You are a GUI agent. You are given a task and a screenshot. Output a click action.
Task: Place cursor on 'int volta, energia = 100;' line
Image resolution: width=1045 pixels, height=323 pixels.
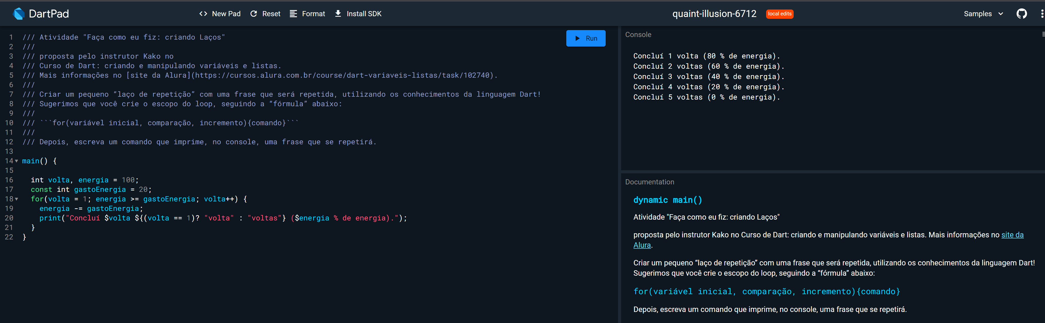pos(85,180)
